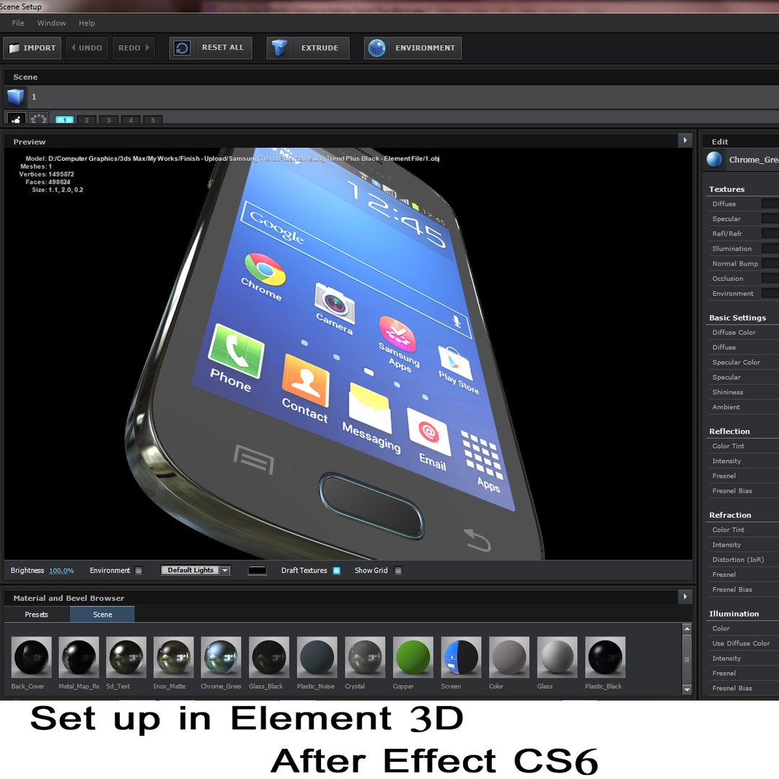Toggle the Show Grid checkbox
The width and height of the screenshot is (779, 779).
(398, 571)
